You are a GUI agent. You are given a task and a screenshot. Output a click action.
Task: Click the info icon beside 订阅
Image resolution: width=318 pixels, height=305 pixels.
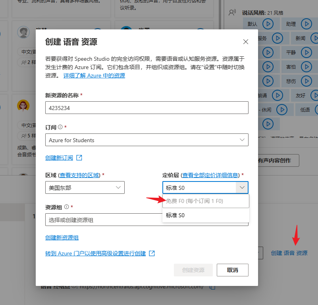pos(60,127)
